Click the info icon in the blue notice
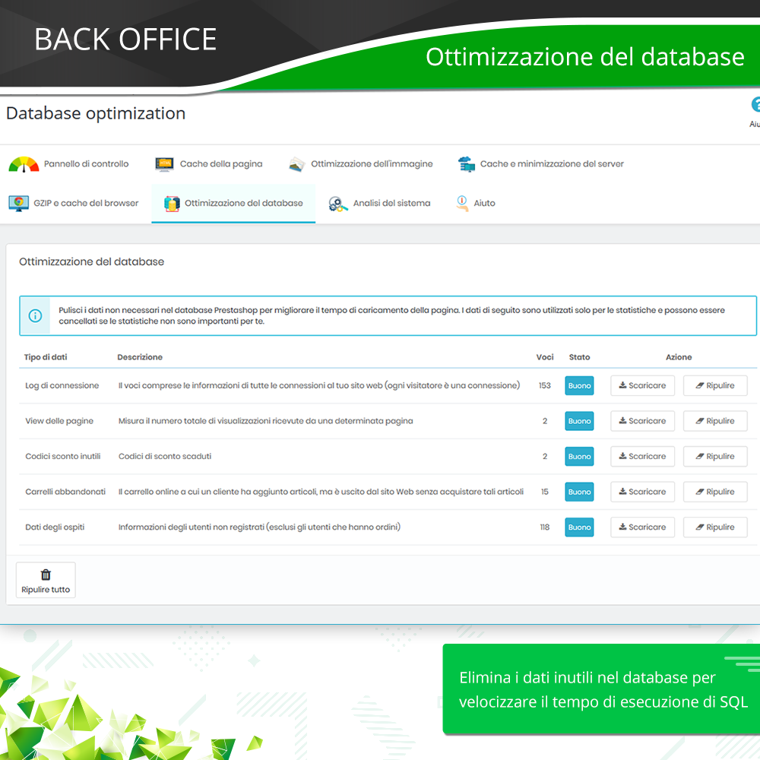The height and width of the screenshot is (760, 760). [x=34, y=315]
